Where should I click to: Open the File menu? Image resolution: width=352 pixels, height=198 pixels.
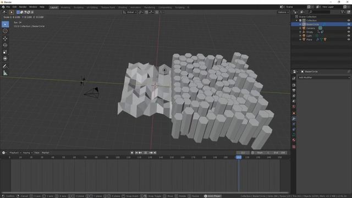point(8,7)
